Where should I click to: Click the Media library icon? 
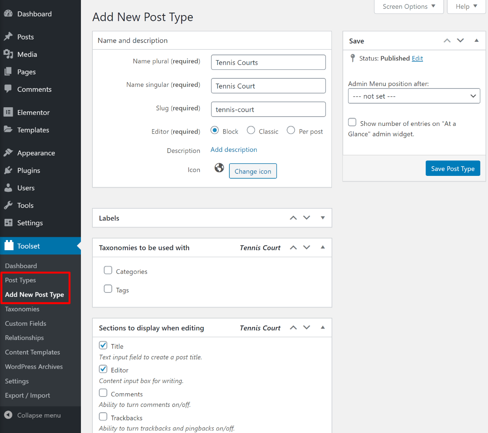8,54
